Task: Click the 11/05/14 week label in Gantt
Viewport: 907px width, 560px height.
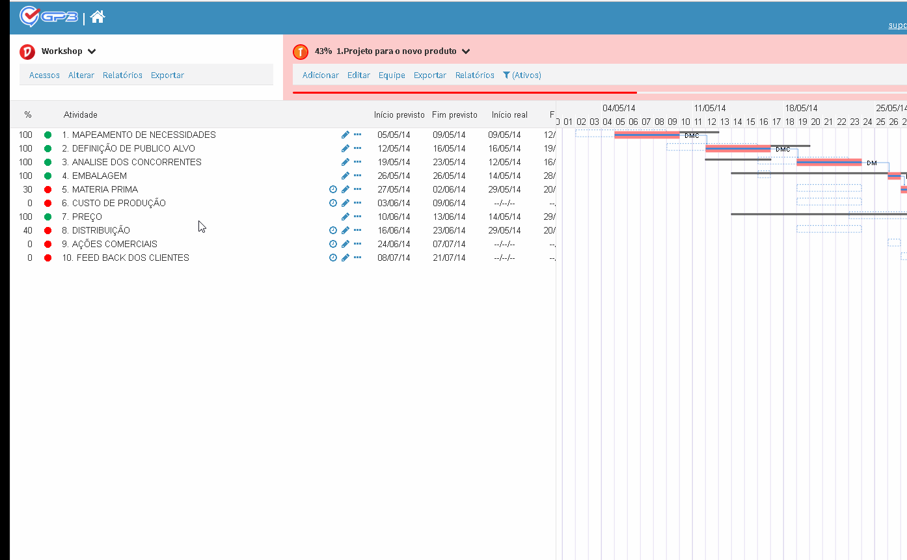Action: point(710,108)
